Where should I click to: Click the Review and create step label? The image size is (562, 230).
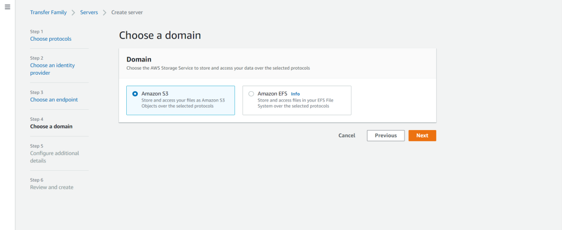point(52,187)
